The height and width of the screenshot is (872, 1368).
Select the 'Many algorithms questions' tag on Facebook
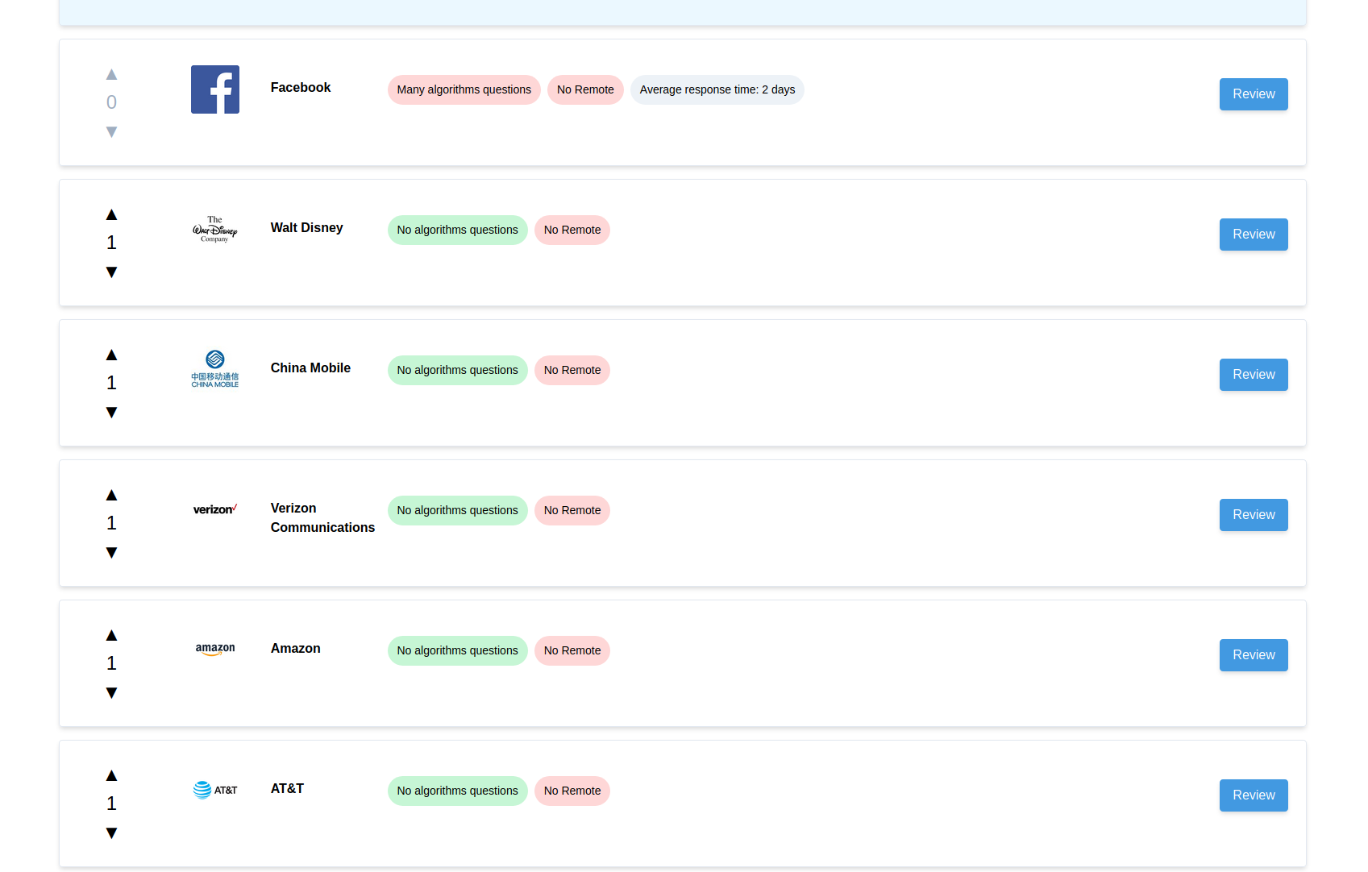[464, 89]
